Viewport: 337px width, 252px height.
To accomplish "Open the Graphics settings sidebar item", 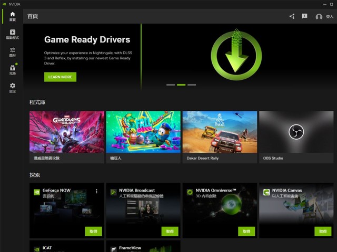I will (13, 52).
